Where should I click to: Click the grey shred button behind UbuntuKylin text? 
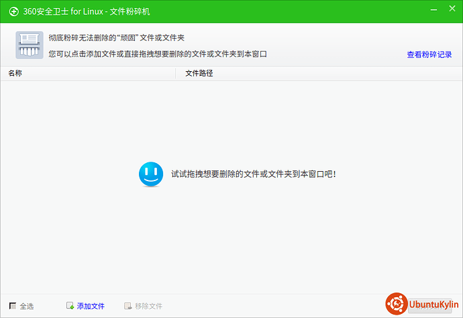click(x=430, y=306)
